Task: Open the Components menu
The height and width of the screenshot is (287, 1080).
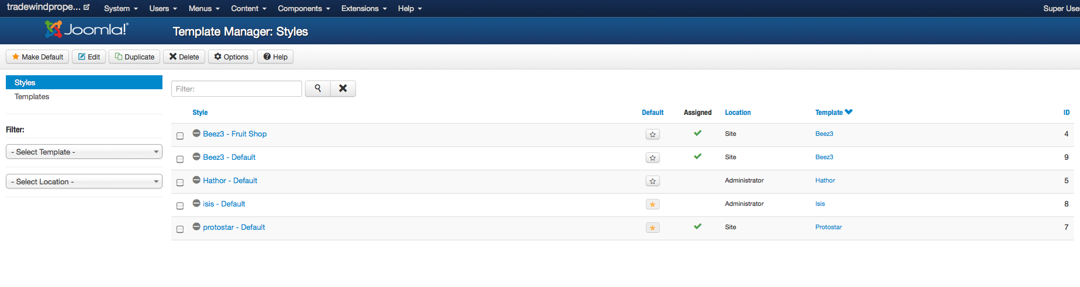Action: point(304,8)
